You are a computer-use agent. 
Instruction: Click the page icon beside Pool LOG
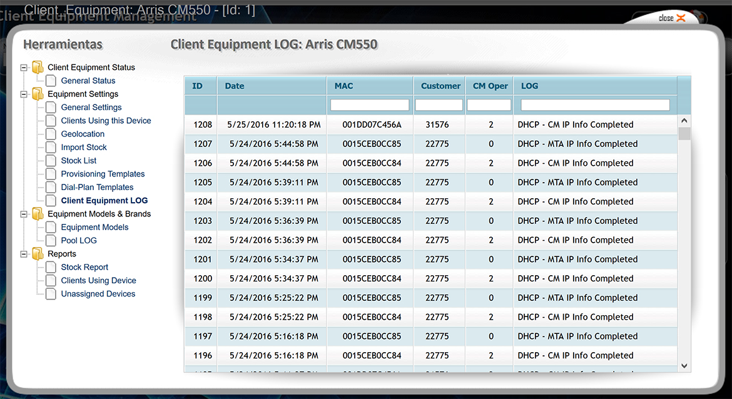click(51, 241)
